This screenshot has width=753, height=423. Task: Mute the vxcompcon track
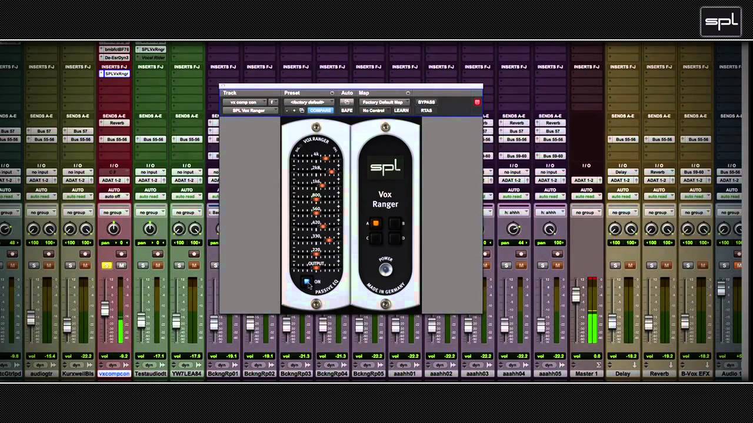pos(121,266)
